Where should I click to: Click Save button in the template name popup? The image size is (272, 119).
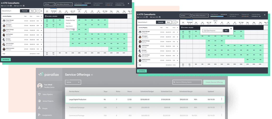pyautogui.click(x=226, y=30)
